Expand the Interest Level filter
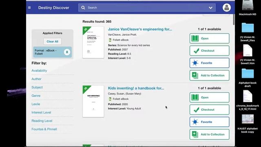The width and height of the screenshot is (261, 147). (41, 112)
